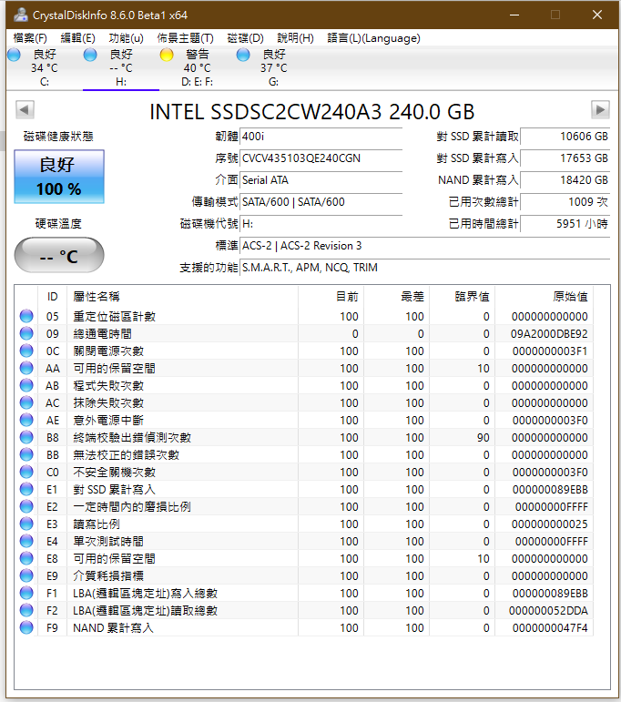Viewport: 621px width, 702px height.
Task: Click status orb for attribute B8 row
Action: click(x=27, y=437)
